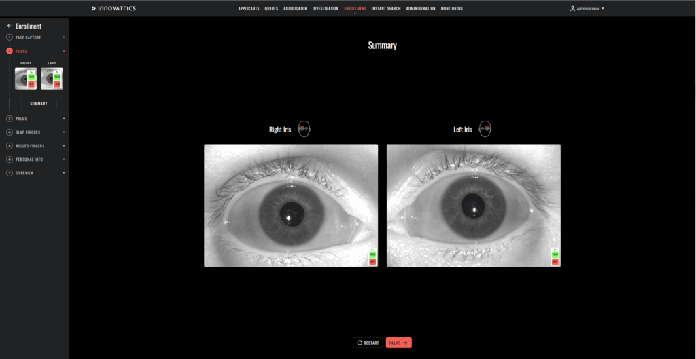This screenshot has height=359, width=696.
Task: Click the Irises completed checkmark icon
Action: [10, 51]
